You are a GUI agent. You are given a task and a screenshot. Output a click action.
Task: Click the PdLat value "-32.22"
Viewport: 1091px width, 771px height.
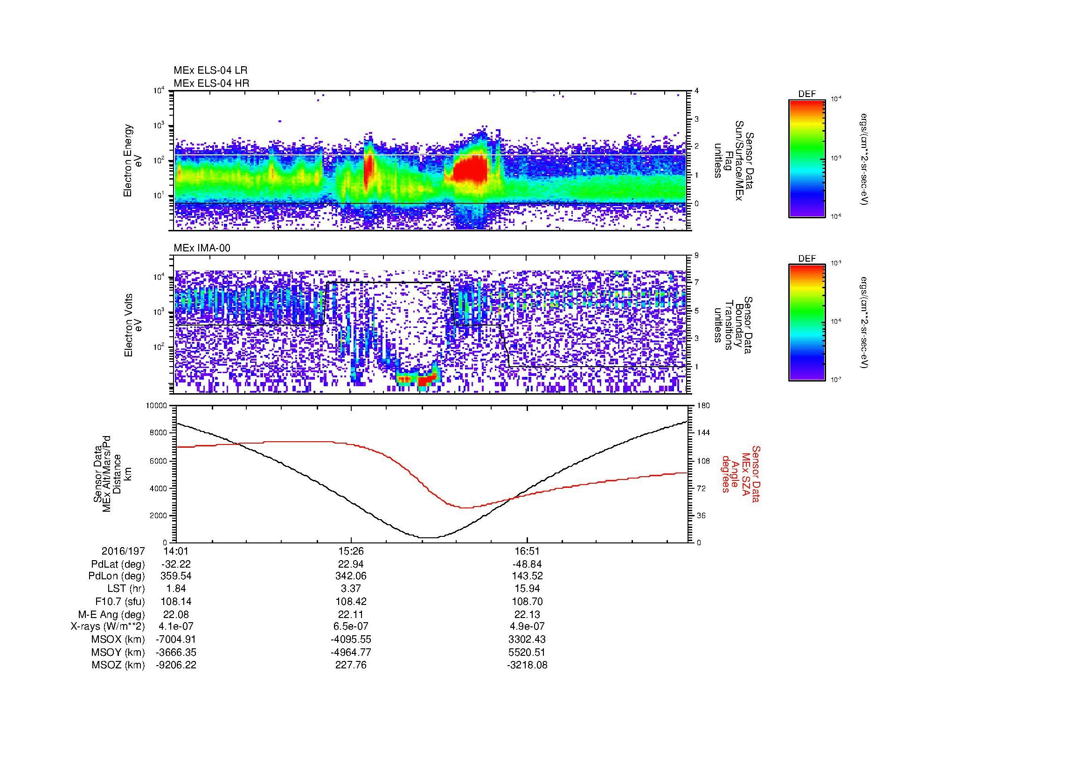pos(176,564)
